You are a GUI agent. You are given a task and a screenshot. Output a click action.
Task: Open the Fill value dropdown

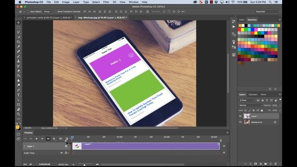coord(280,110)
